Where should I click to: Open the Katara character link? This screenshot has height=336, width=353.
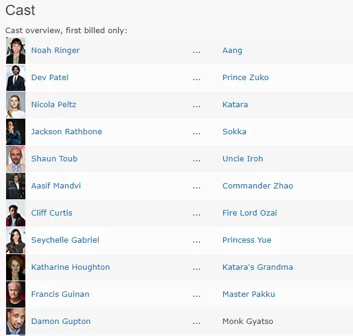[x=235, y=105]
